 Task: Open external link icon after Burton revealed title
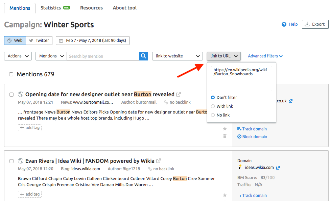pos(179,94)
